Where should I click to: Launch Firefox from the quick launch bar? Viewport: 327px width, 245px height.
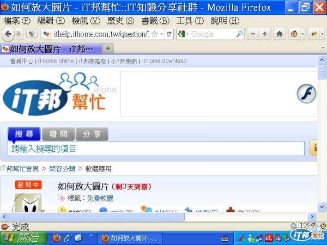coord(57,238)
